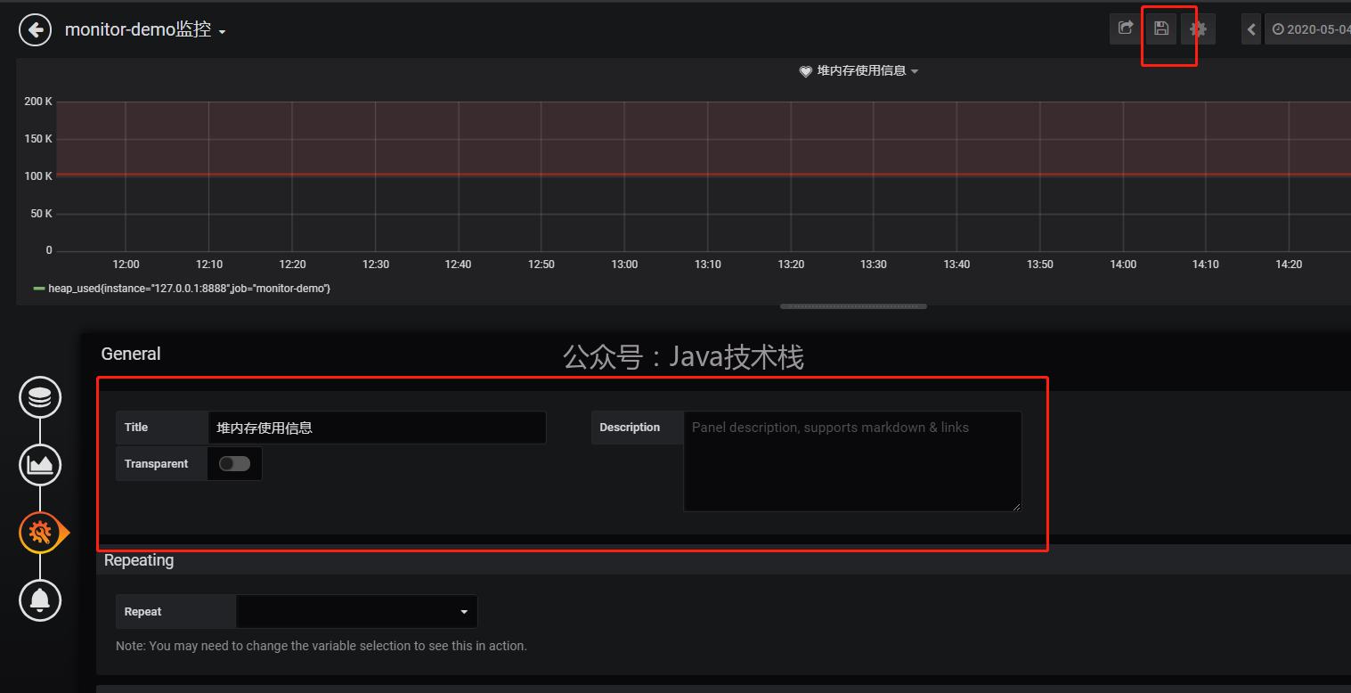Toggle the heap_used legend series
Screen dimensions: 1351x693
[x=189, y=289]
